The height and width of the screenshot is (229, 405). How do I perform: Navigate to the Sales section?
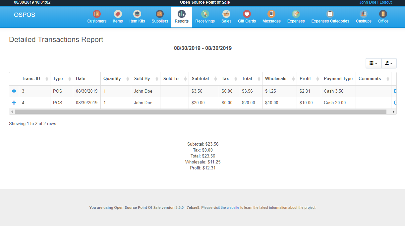226,17
